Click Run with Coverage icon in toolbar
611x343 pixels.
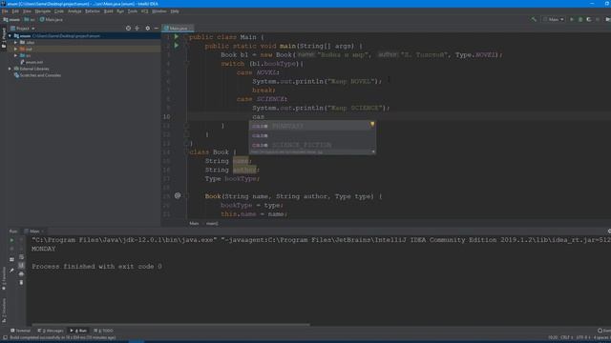click(589, 19)
